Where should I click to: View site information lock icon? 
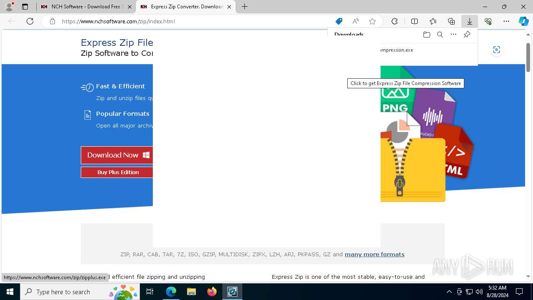tap(52, 21)
